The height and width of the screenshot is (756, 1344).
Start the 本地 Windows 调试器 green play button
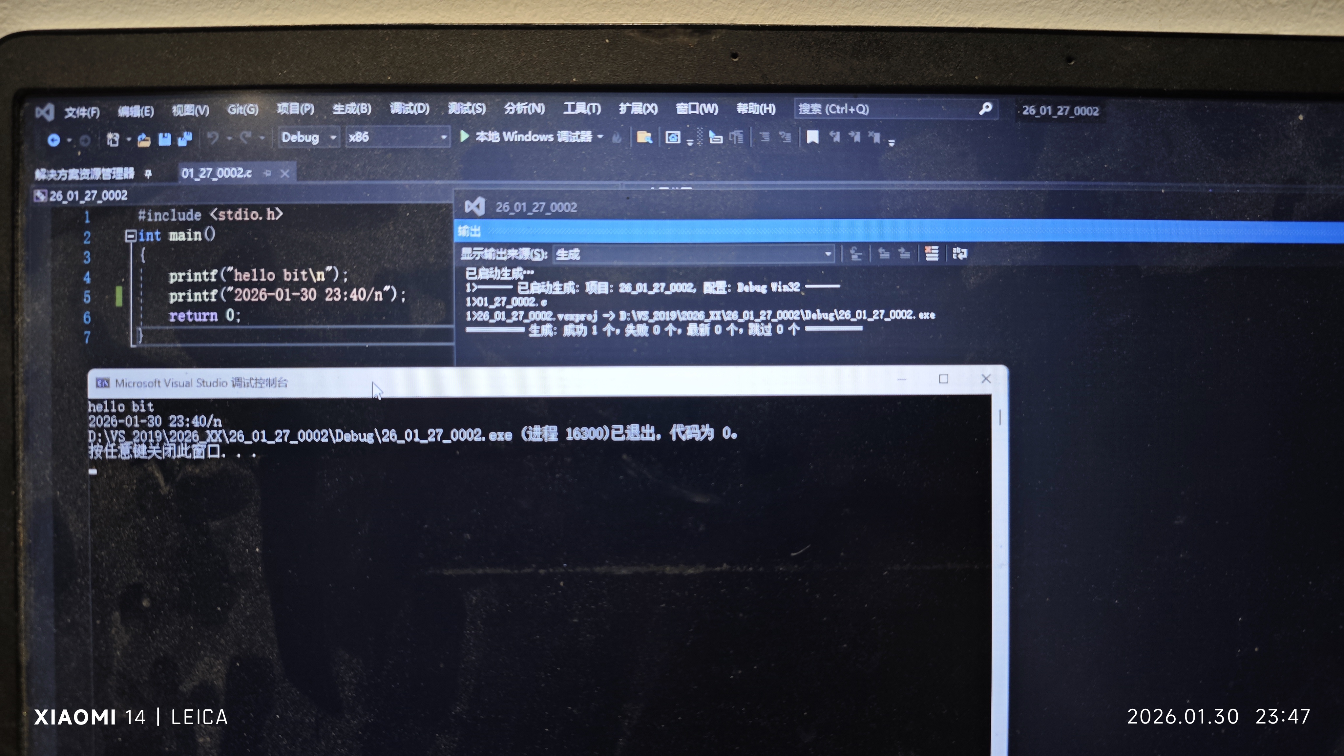coord(464,137)
